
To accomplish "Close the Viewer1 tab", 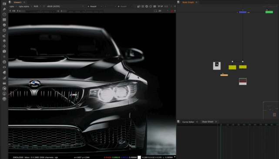I will point(24,2).
